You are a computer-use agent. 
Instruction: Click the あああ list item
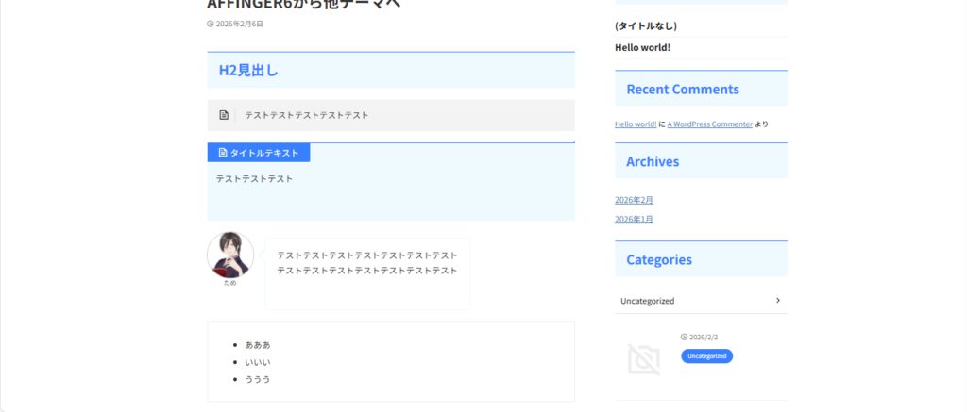[257, 345]
